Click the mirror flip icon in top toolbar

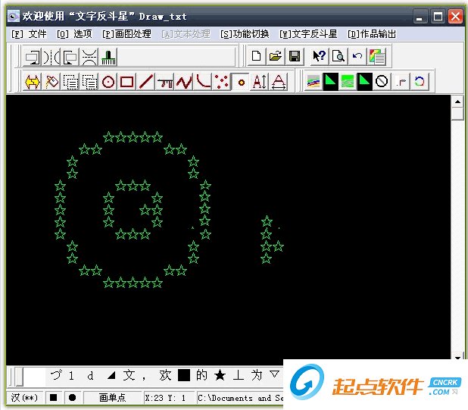coord(51,57)
